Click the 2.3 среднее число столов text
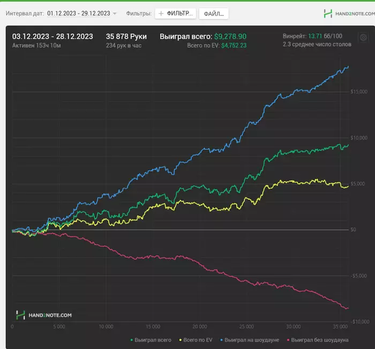Image resolution: width=375 pixels, height=349 pixels. [x=317, y=44]
